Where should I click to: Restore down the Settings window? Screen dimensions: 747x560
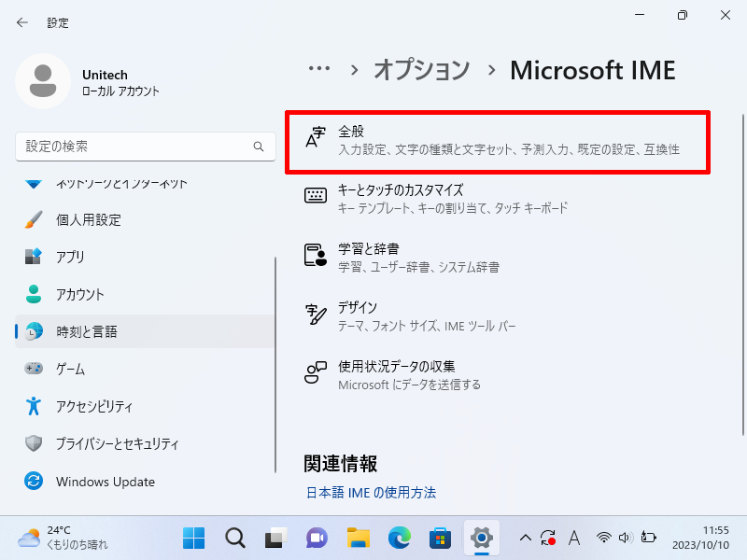[683, 15]
